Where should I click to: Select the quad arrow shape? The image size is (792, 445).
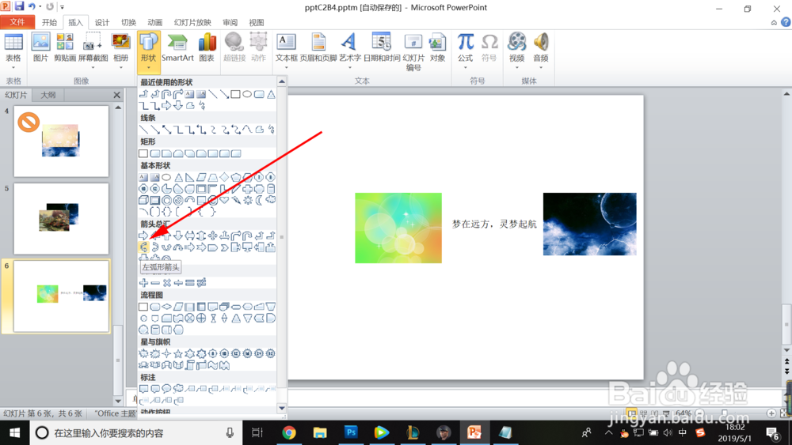[x=212, y=236]
